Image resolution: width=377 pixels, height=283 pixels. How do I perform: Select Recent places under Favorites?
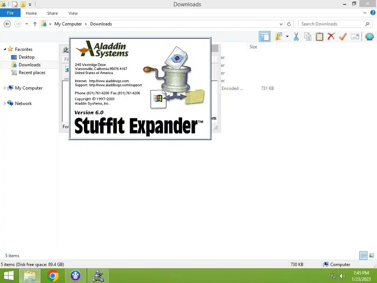click(x=32, y=73)
